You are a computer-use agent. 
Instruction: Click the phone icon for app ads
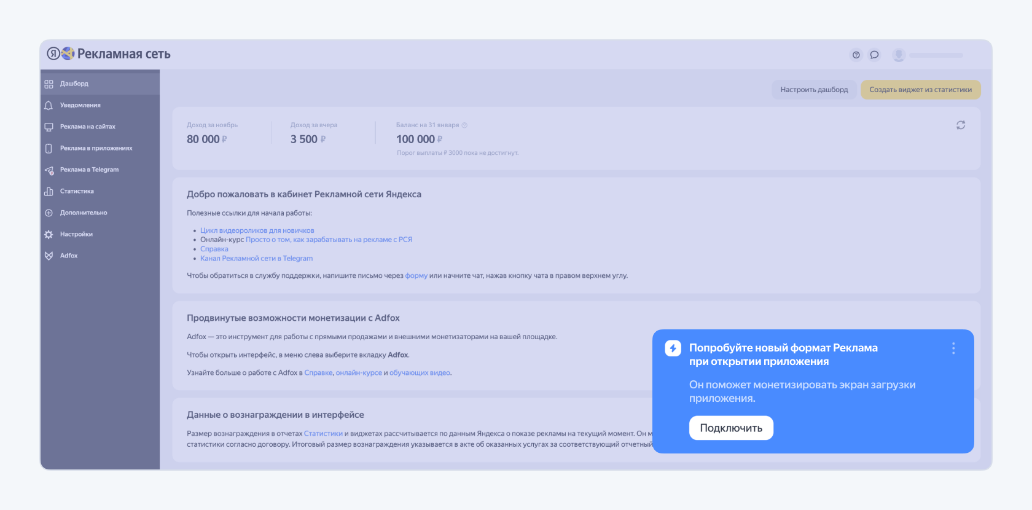(x=49, y=148)
